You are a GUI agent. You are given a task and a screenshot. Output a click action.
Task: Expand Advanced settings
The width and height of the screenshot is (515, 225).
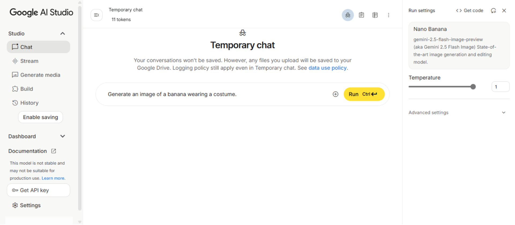[x=503, y=112]
